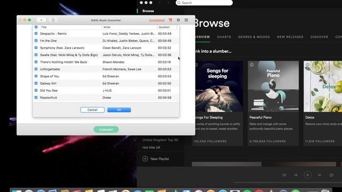
Task: Click the Detox playlist title link
Action: (310, 117)
